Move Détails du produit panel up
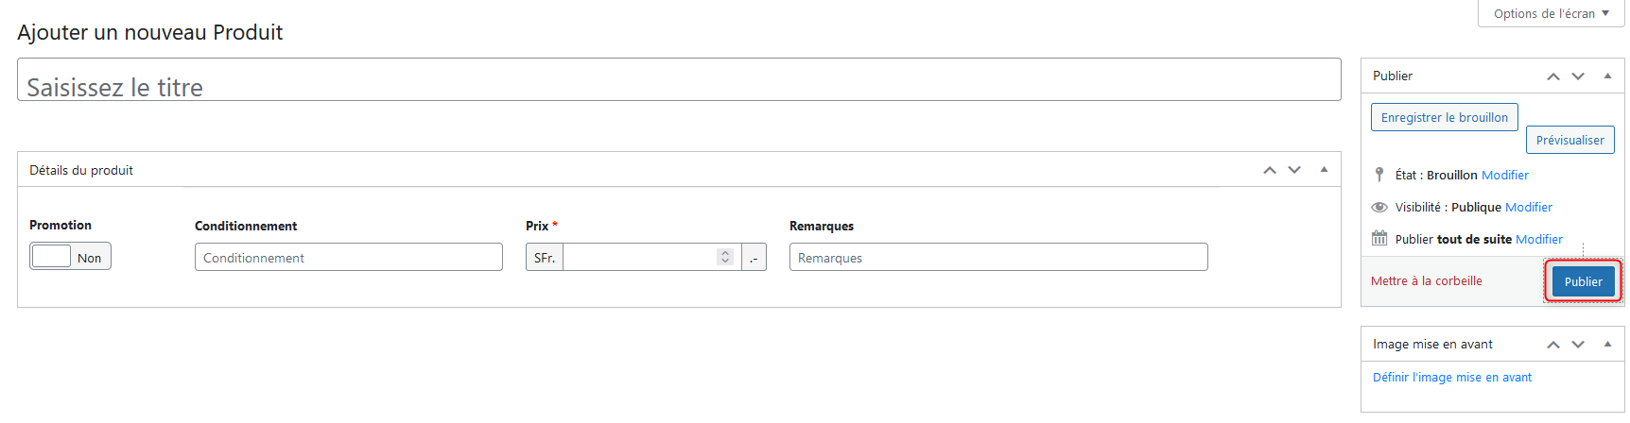 click(x=1270, y=170)
